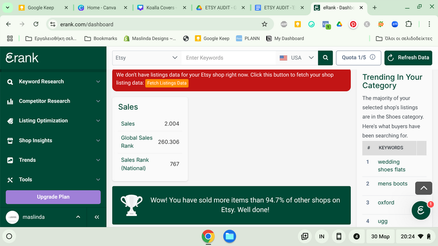Open the ugg keyword link

383,221
